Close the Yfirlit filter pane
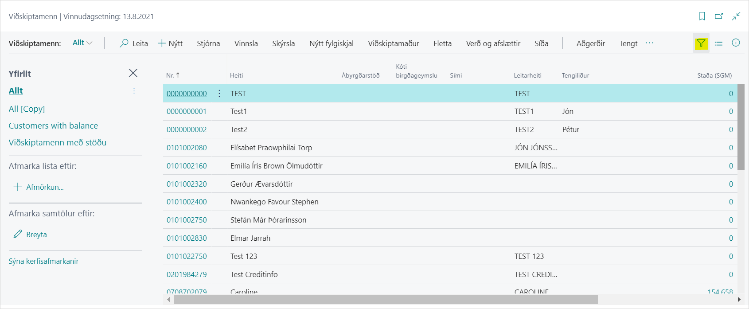Viewport: 749px width, 309px height. tap(133, 73)
